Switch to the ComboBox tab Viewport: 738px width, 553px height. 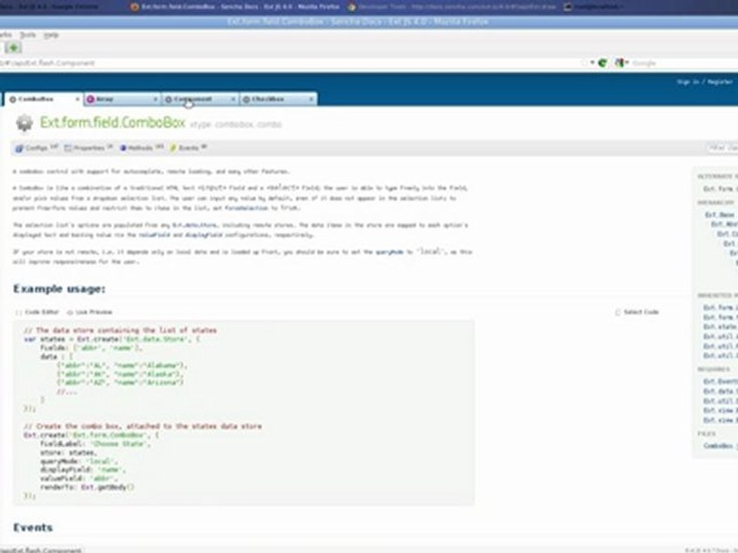43,99
